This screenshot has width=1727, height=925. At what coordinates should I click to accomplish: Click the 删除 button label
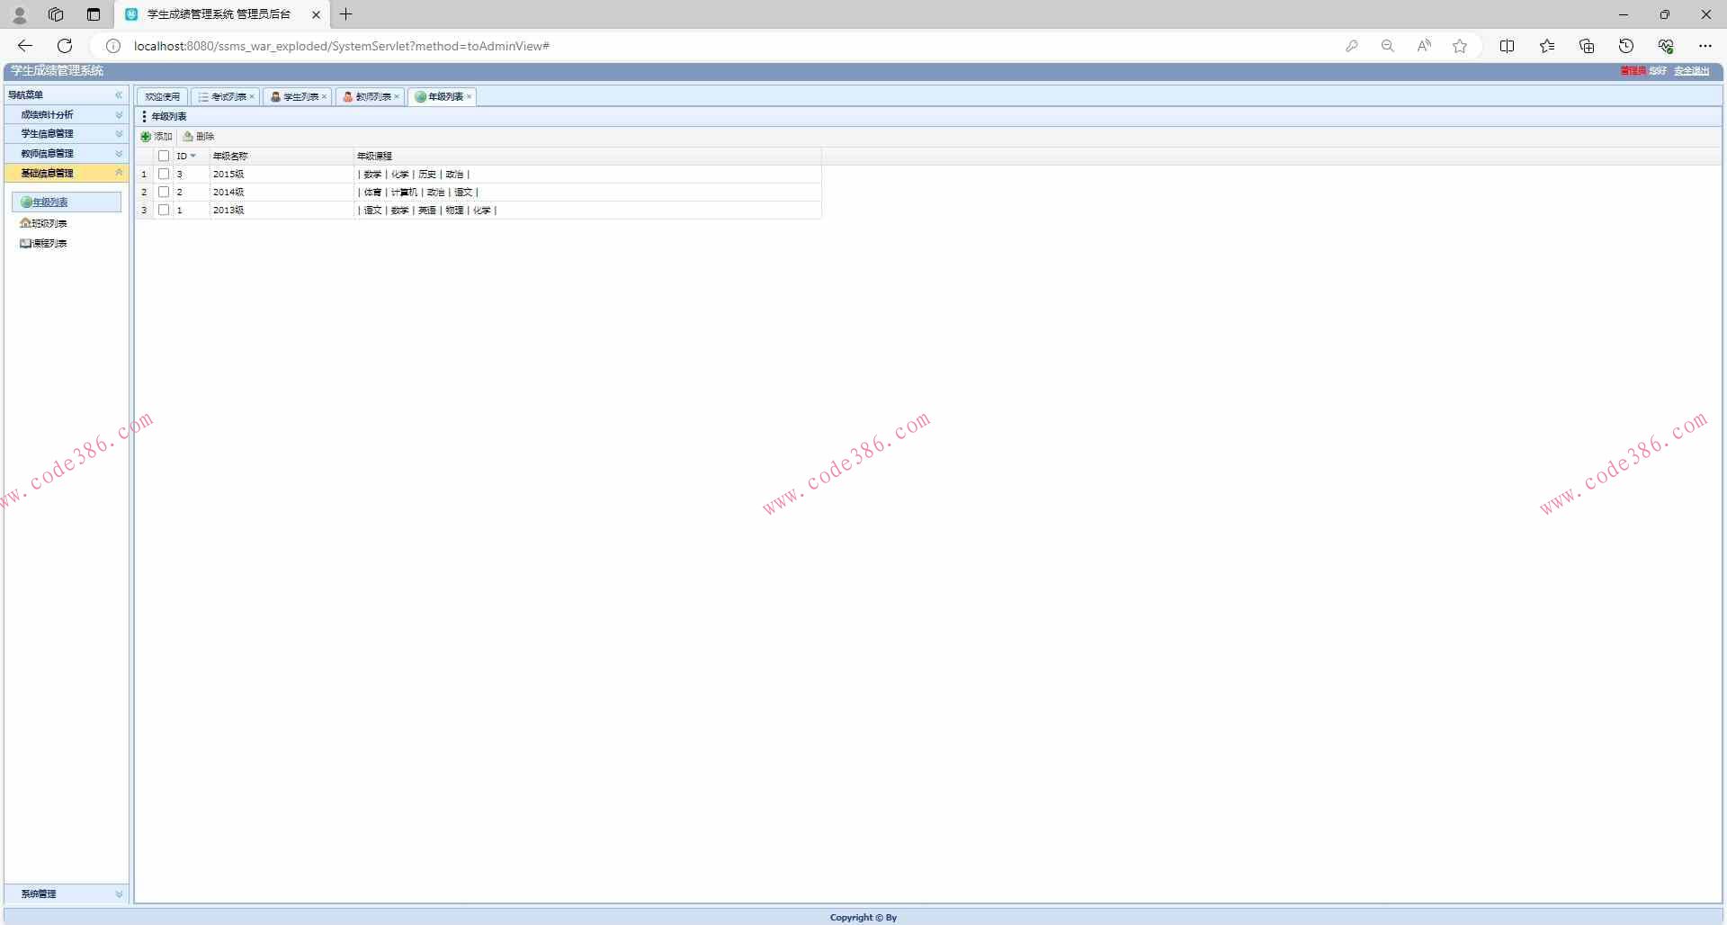[205, 137]
